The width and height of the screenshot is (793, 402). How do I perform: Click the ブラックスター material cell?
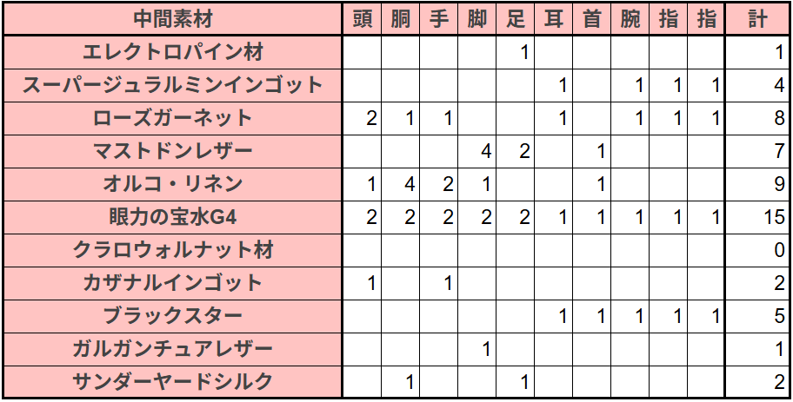click(172, 317)
